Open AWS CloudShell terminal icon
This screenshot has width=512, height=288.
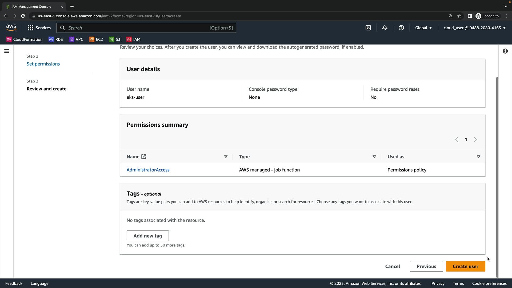pyautogui.click(x=368, y=28)
